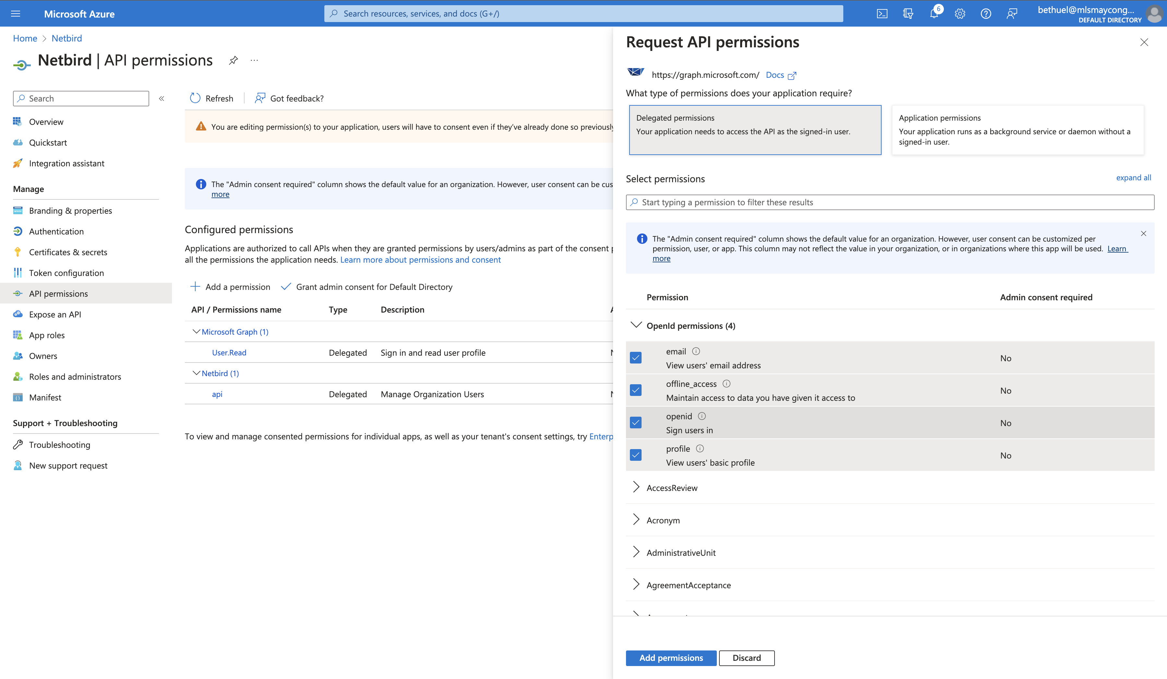This screenshot has width=1167, height=679.
Task: Click the Refresh icon button
Action: (195, 98)
